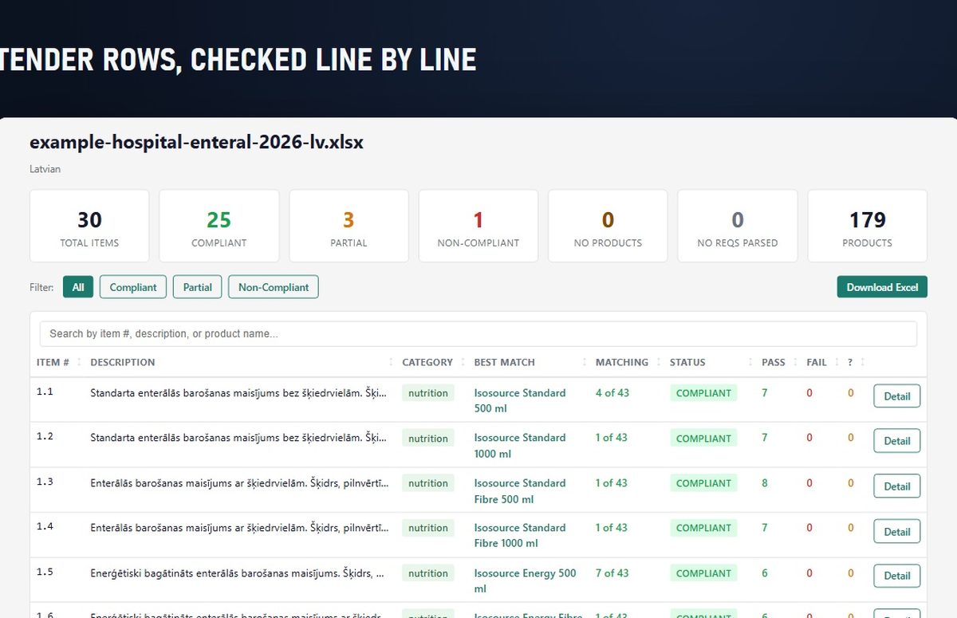Click item number 1.2 cell
Viewport: 957px width, 618px height.
(x=45, y=437)
